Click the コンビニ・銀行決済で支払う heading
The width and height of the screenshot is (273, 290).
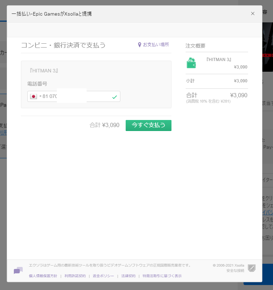click(63, 45)
